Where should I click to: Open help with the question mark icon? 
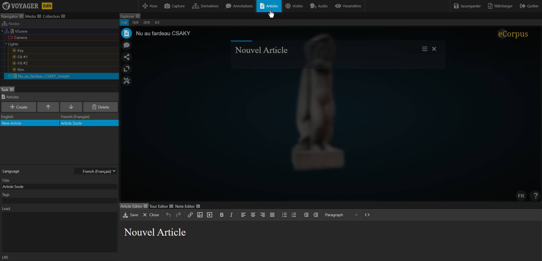point(536,196)
